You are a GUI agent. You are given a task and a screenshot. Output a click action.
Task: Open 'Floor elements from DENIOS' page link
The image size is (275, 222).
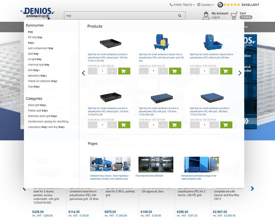[149, 176]
